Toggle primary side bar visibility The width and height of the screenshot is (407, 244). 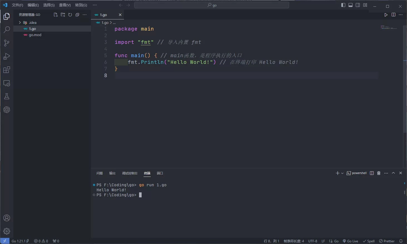point(343,5)
